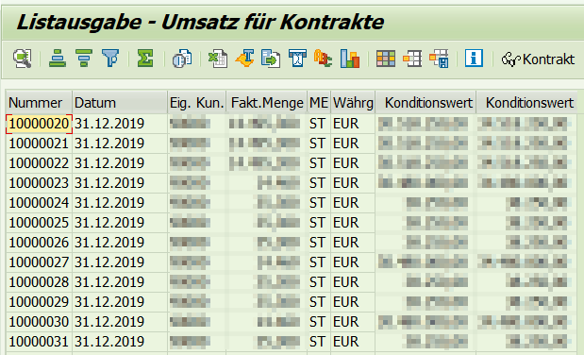
Task: Open the blue information icon
Action: click(x=474, y=59)
